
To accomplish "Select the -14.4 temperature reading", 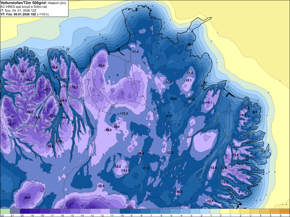I will pos(50,146).
